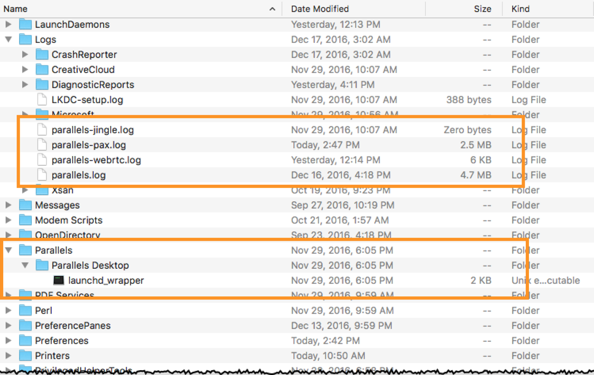The width and height of the screenshot is (594, 375).
Task: Toggle the sort direction arrow on Name
Action: tap(272, 9)
